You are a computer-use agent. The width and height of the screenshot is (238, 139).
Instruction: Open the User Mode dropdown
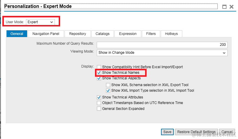click(x=40, y=22)
